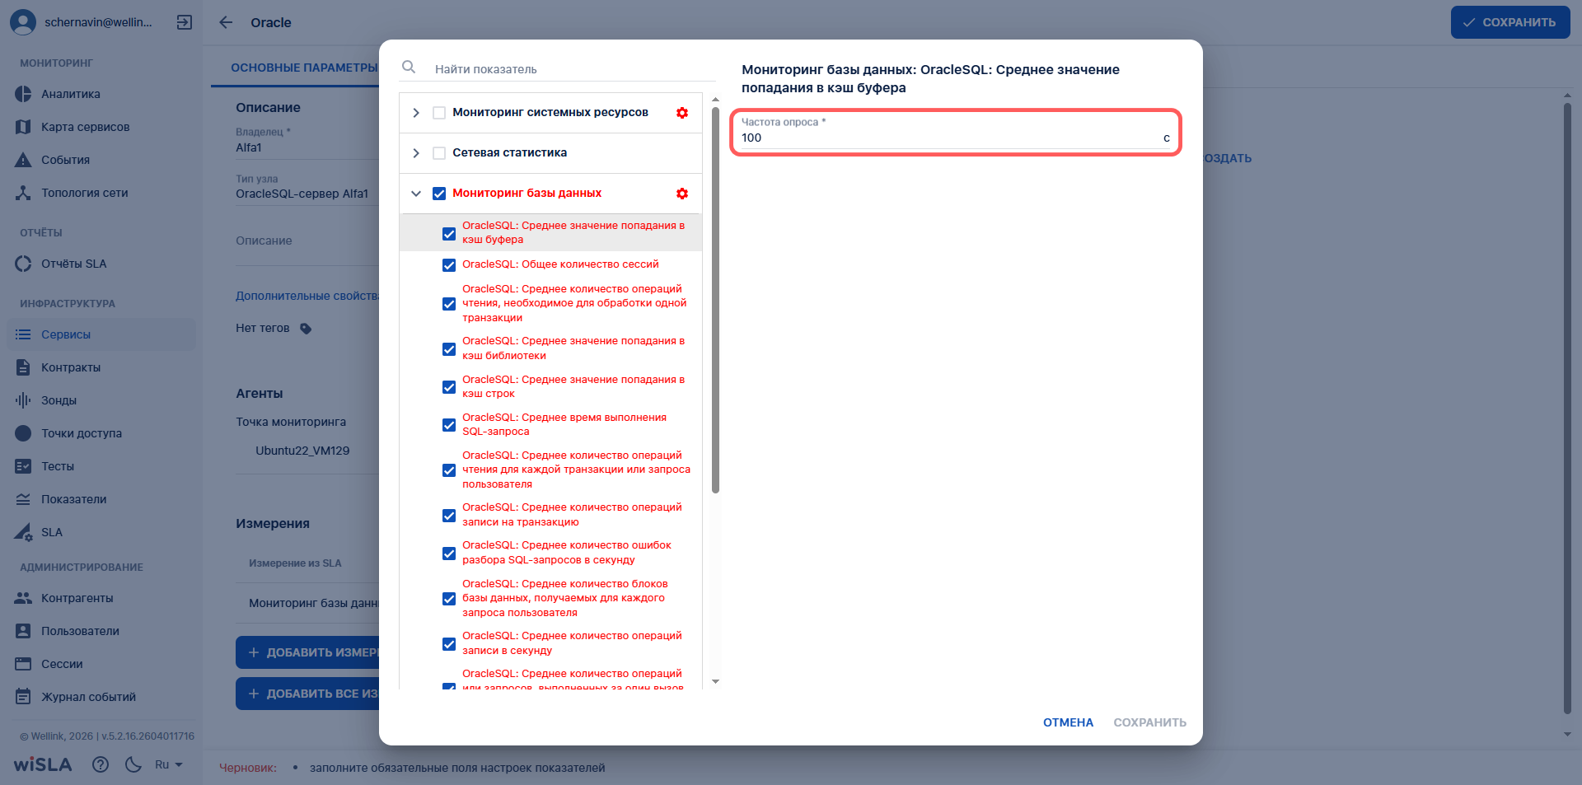Click the logout icon near username

(x=185, y=22)
